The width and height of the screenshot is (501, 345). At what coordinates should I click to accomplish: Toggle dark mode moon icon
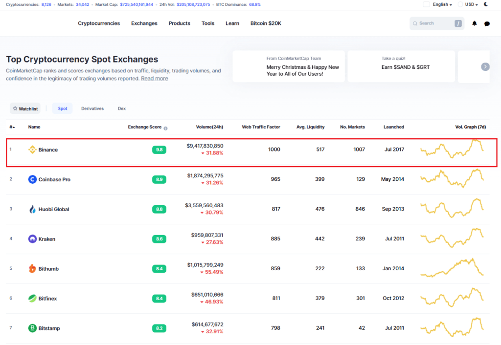coord(486,4)
